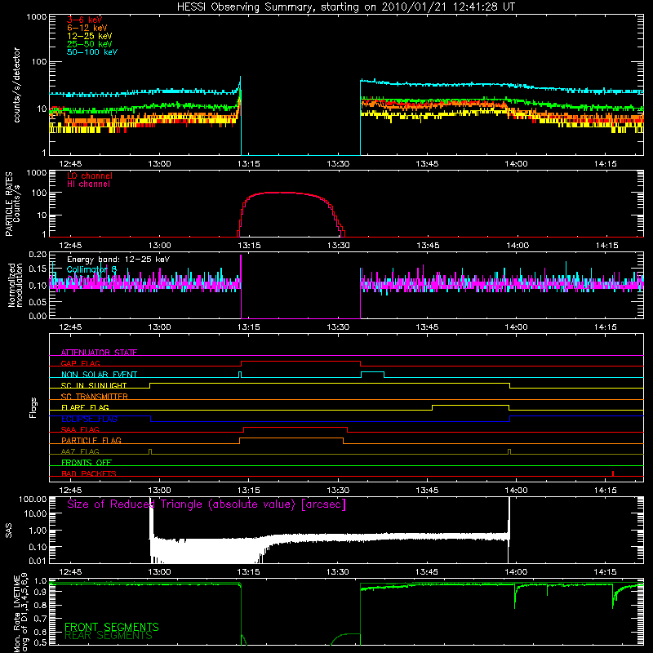Click the REAR SEGMENTS legend label
The image size is (653, 653).
pos(109,636)
